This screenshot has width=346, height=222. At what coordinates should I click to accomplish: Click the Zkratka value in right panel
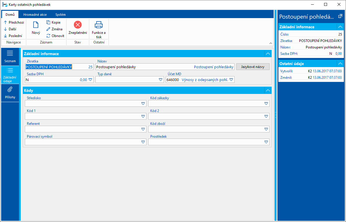click(320, 41)
